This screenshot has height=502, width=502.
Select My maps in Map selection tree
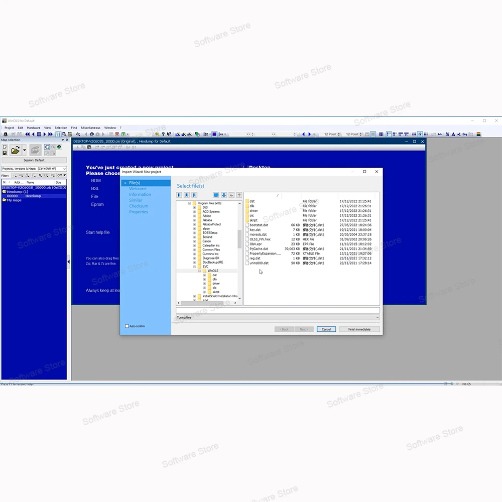pos(14,200)
